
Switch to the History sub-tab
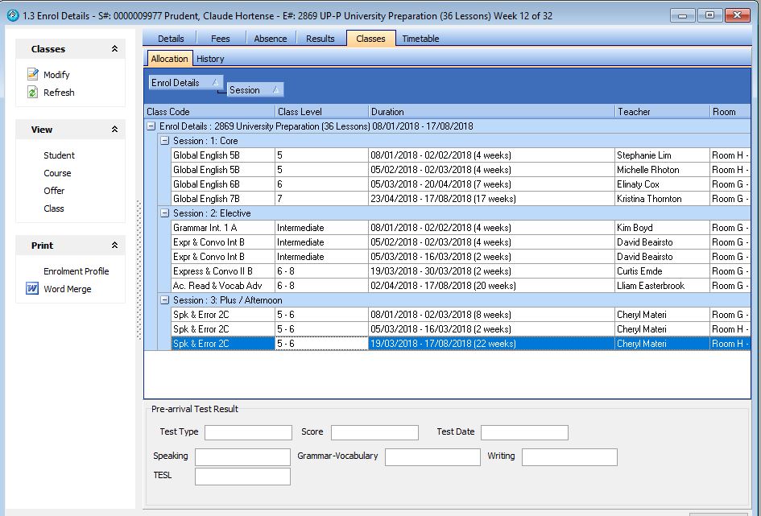[210, 59]
